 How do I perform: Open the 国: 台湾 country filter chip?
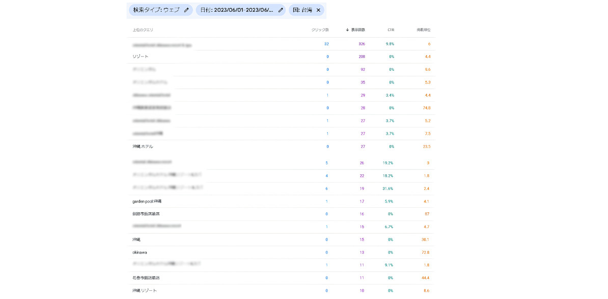tap(302, 10)
